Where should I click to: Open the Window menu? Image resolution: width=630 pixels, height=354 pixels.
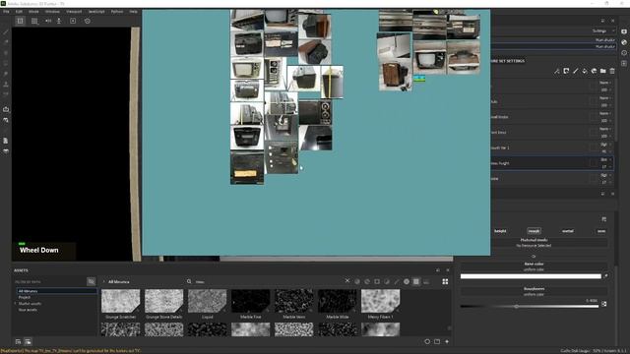coord(52,12)
